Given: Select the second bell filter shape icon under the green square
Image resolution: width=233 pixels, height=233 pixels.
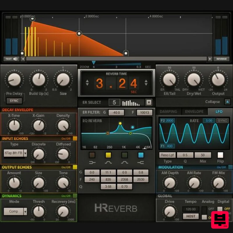Looking at the screenshot, I should [125, 163].
